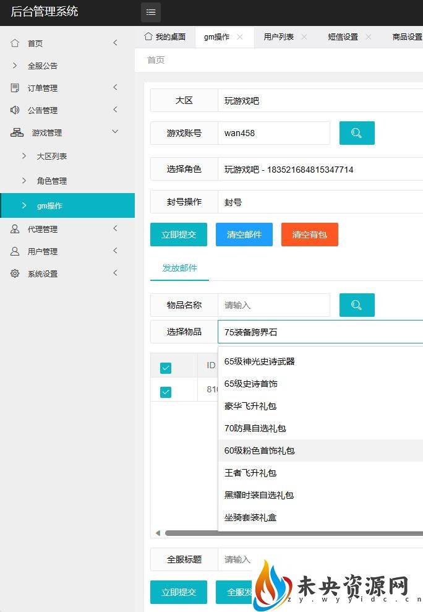
Task: Toggle the sidebar hamburger menu icon
Action: pyautogui.click(x=150, y=12)
